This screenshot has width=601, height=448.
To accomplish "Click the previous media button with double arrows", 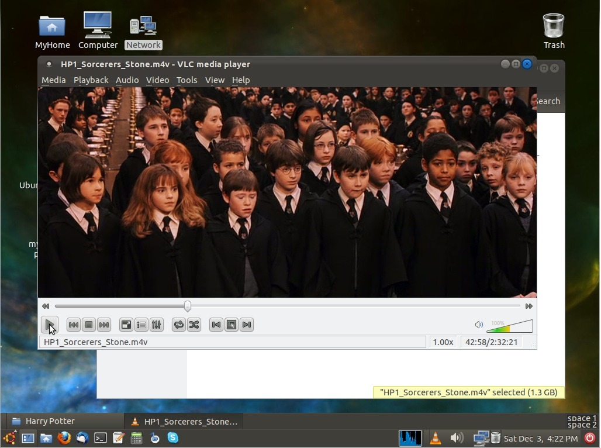I will click(x=73, y=325).
